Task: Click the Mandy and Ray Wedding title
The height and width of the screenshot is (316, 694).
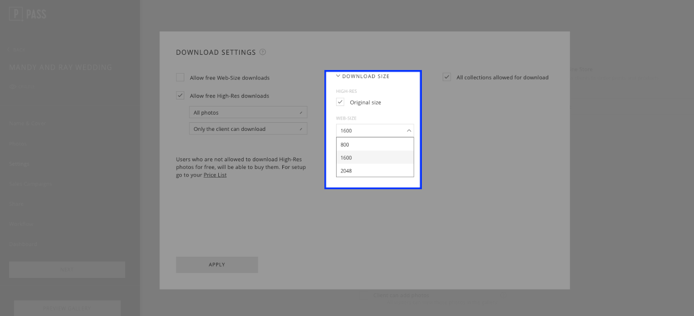Action: pyautogui.click(x=60, y=67)
